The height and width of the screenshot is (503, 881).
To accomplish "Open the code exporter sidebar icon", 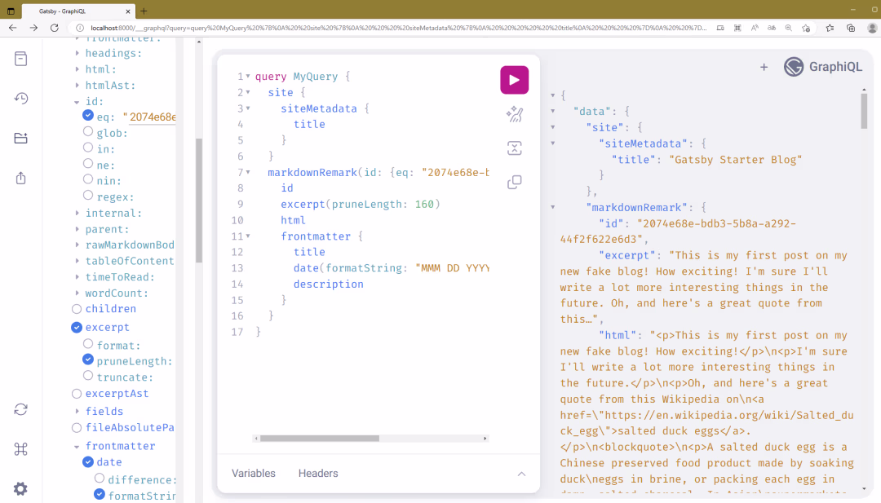I will (20, 178).
